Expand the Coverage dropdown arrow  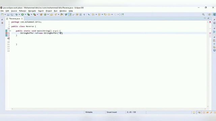pyautogui.click(x=31, y=14)
